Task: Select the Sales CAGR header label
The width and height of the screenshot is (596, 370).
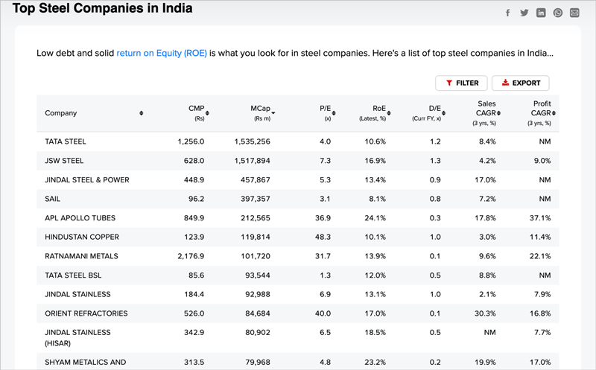Action: pyautogui.click(x=486, y=108)
